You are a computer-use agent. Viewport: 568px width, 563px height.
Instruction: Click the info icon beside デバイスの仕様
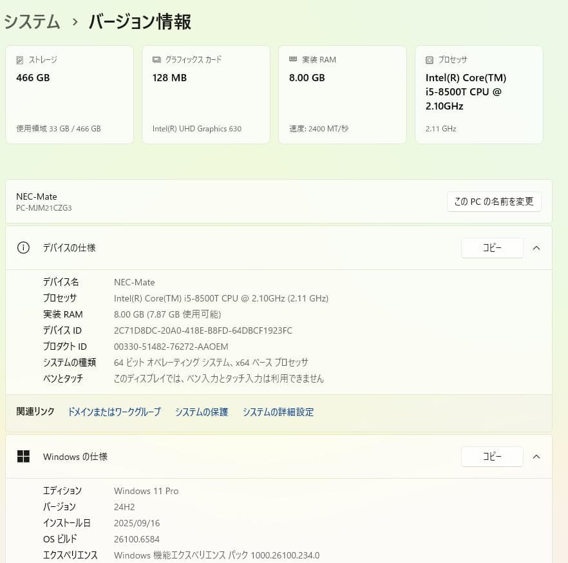tap(24, 247)
